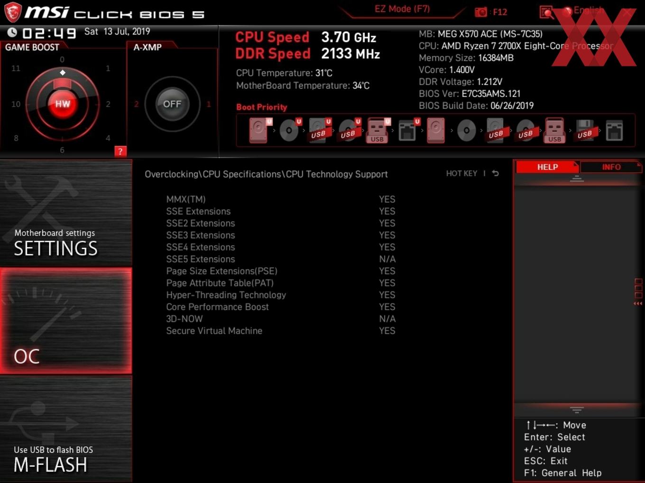The height and width of the screenshot is (483, 645).
Task: Select the SSE5 Extensions row
Action: click(281, 259)
